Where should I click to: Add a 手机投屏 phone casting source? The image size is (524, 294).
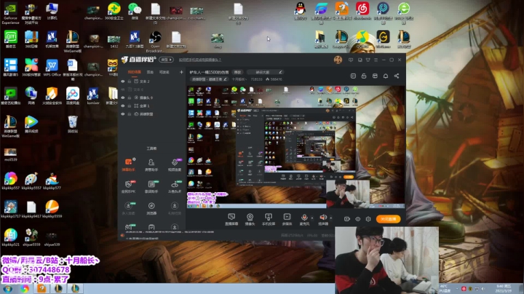269,219
